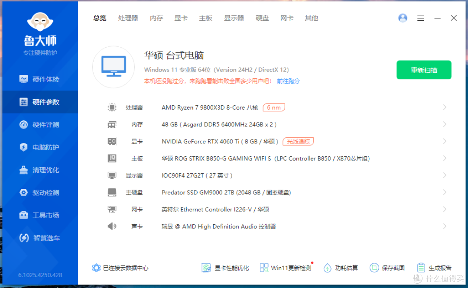Image resolution: width=468 pixels, height=288 pixels.
Task: Click the desktop computer monitor icon
Action: click(x=114, y=67)
